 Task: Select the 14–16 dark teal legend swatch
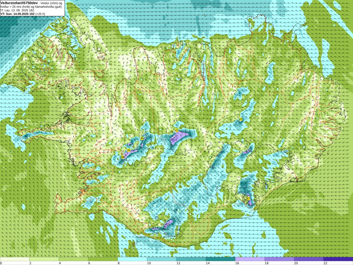point(221,259)
